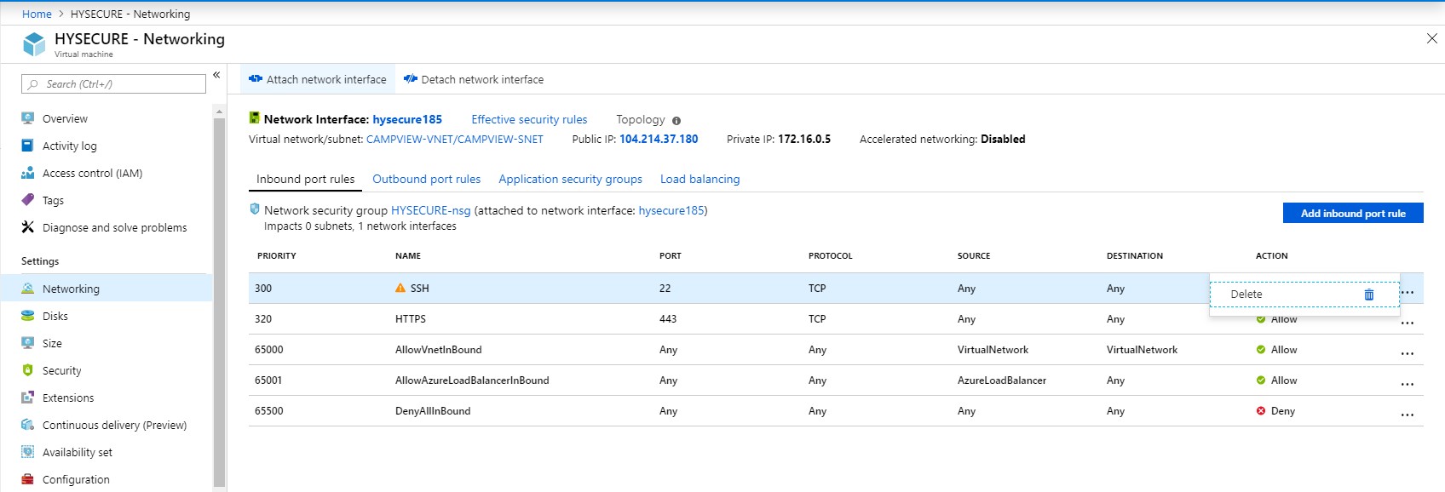Sort by NAME column header
Image resolution: width=1445 pixels, height=492 pixels.
point(408,255)
